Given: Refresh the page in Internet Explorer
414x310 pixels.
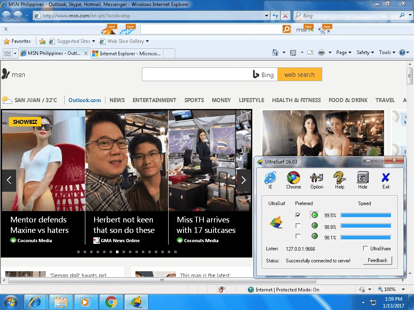Looking at the screenshot, I should click(275, 16).
